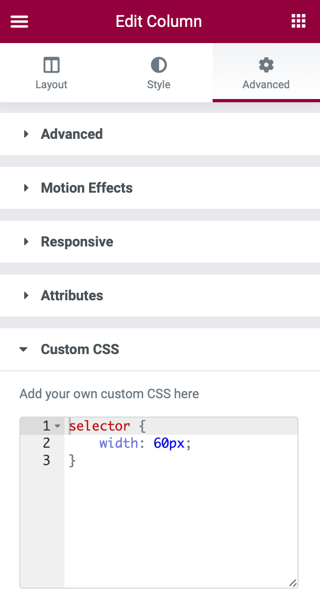Expand the Advanced section arrow
The height and width of the screenshot is (607, 320).
26,134
